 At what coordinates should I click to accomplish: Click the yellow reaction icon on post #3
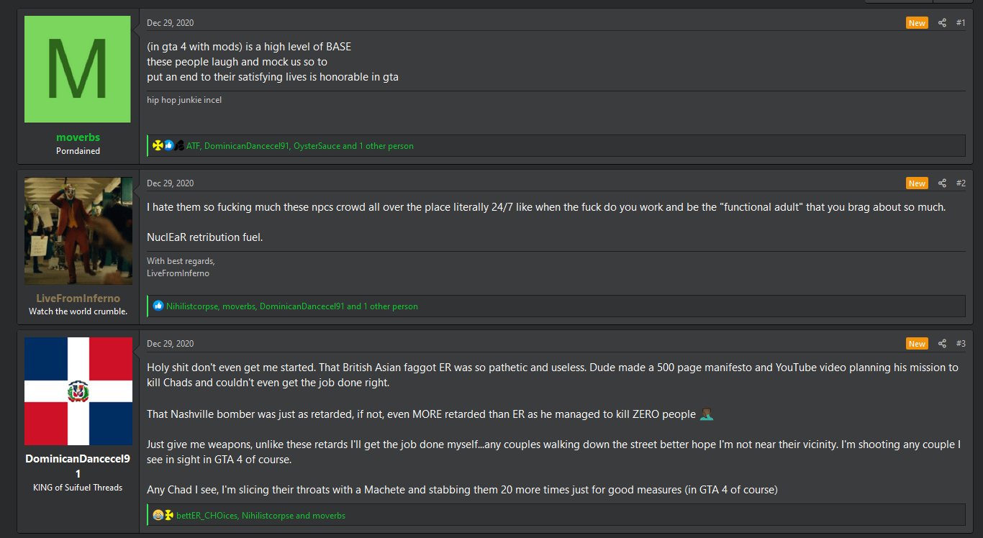(168, 516)
